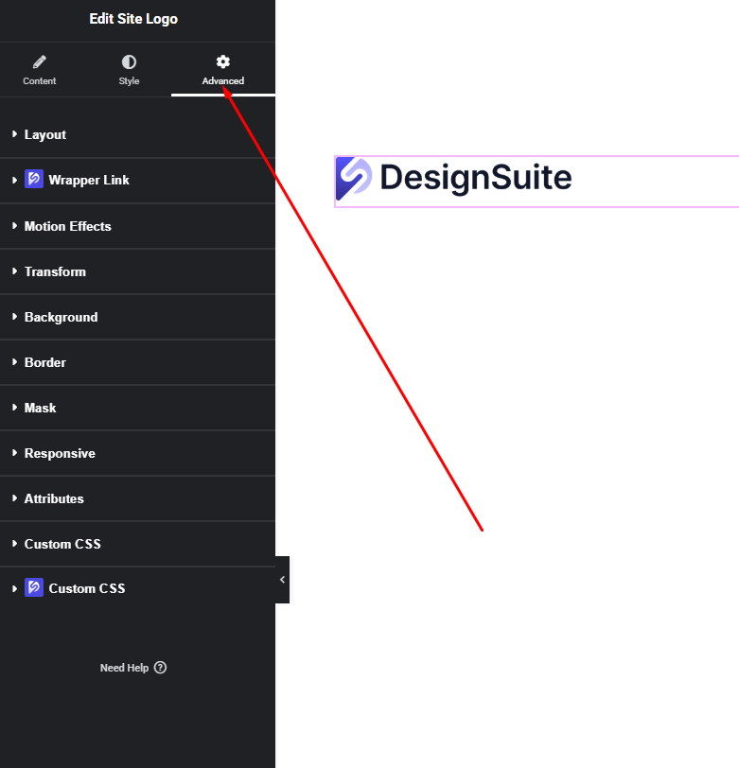Screen dimensions: 739x768
Task: Switch to the Content tab label
Action: pos(40,81)
